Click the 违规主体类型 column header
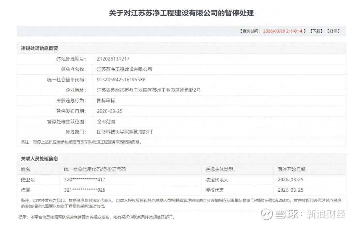This screenshot has width=356, height=225. click(219, 169)
